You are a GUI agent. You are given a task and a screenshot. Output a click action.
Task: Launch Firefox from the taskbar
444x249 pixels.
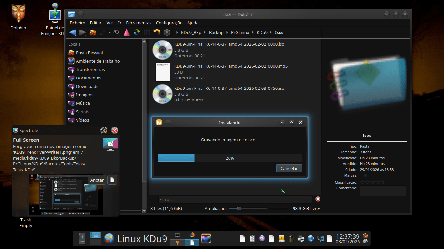[192, 235]
